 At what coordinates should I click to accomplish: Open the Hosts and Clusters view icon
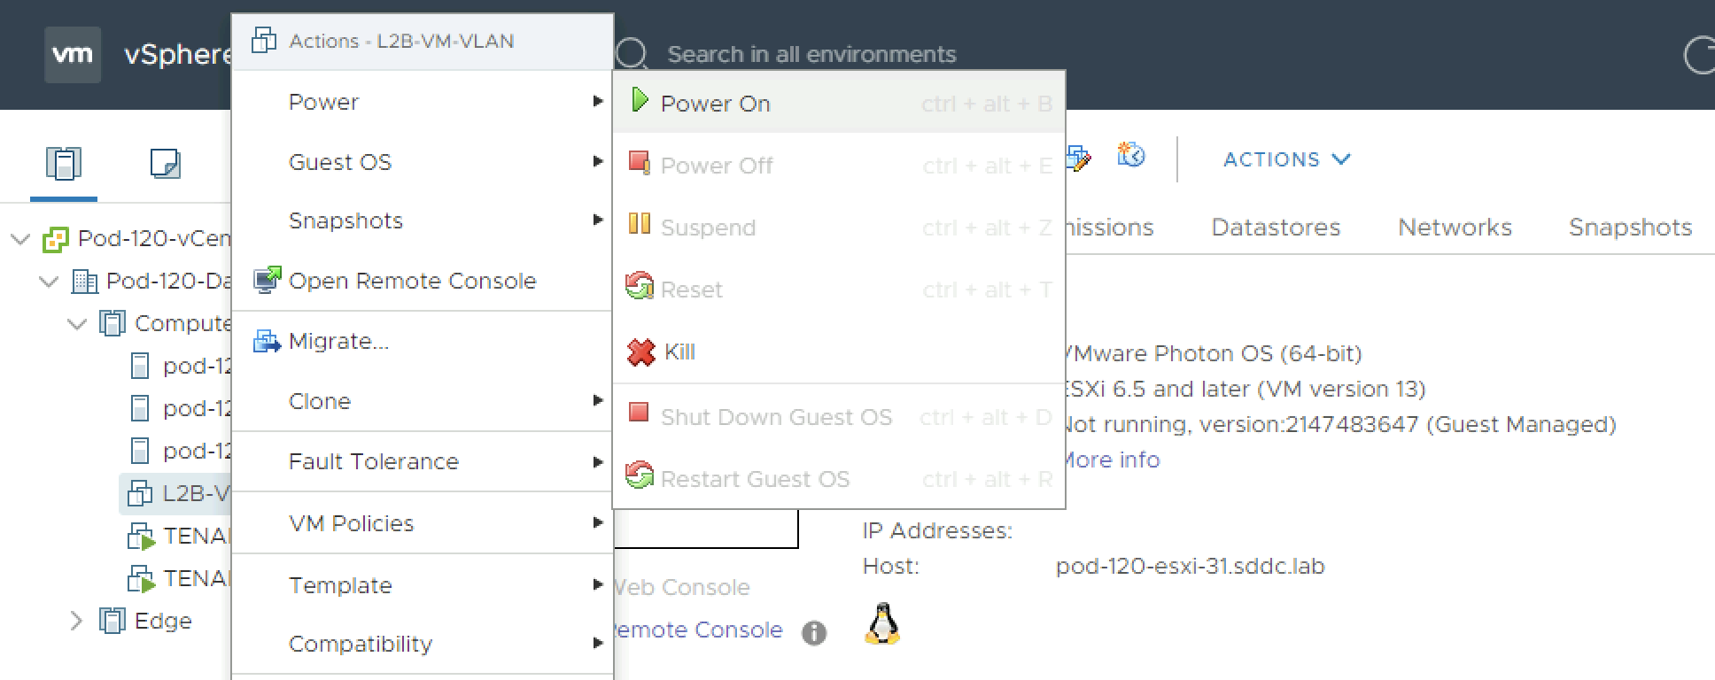click(x=63, y=164)
